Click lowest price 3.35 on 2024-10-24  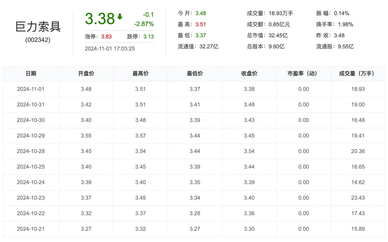click(195, 182)
